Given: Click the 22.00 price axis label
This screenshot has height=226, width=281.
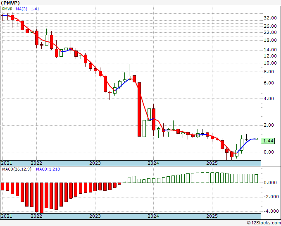Looking at the screenshot, I should [x=270, y=32].
